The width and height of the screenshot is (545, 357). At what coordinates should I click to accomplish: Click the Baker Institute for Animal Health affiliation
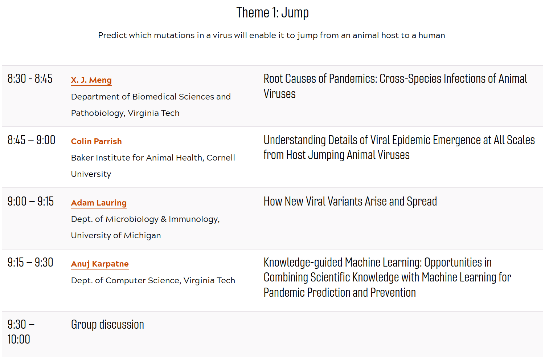click(153, 166)
